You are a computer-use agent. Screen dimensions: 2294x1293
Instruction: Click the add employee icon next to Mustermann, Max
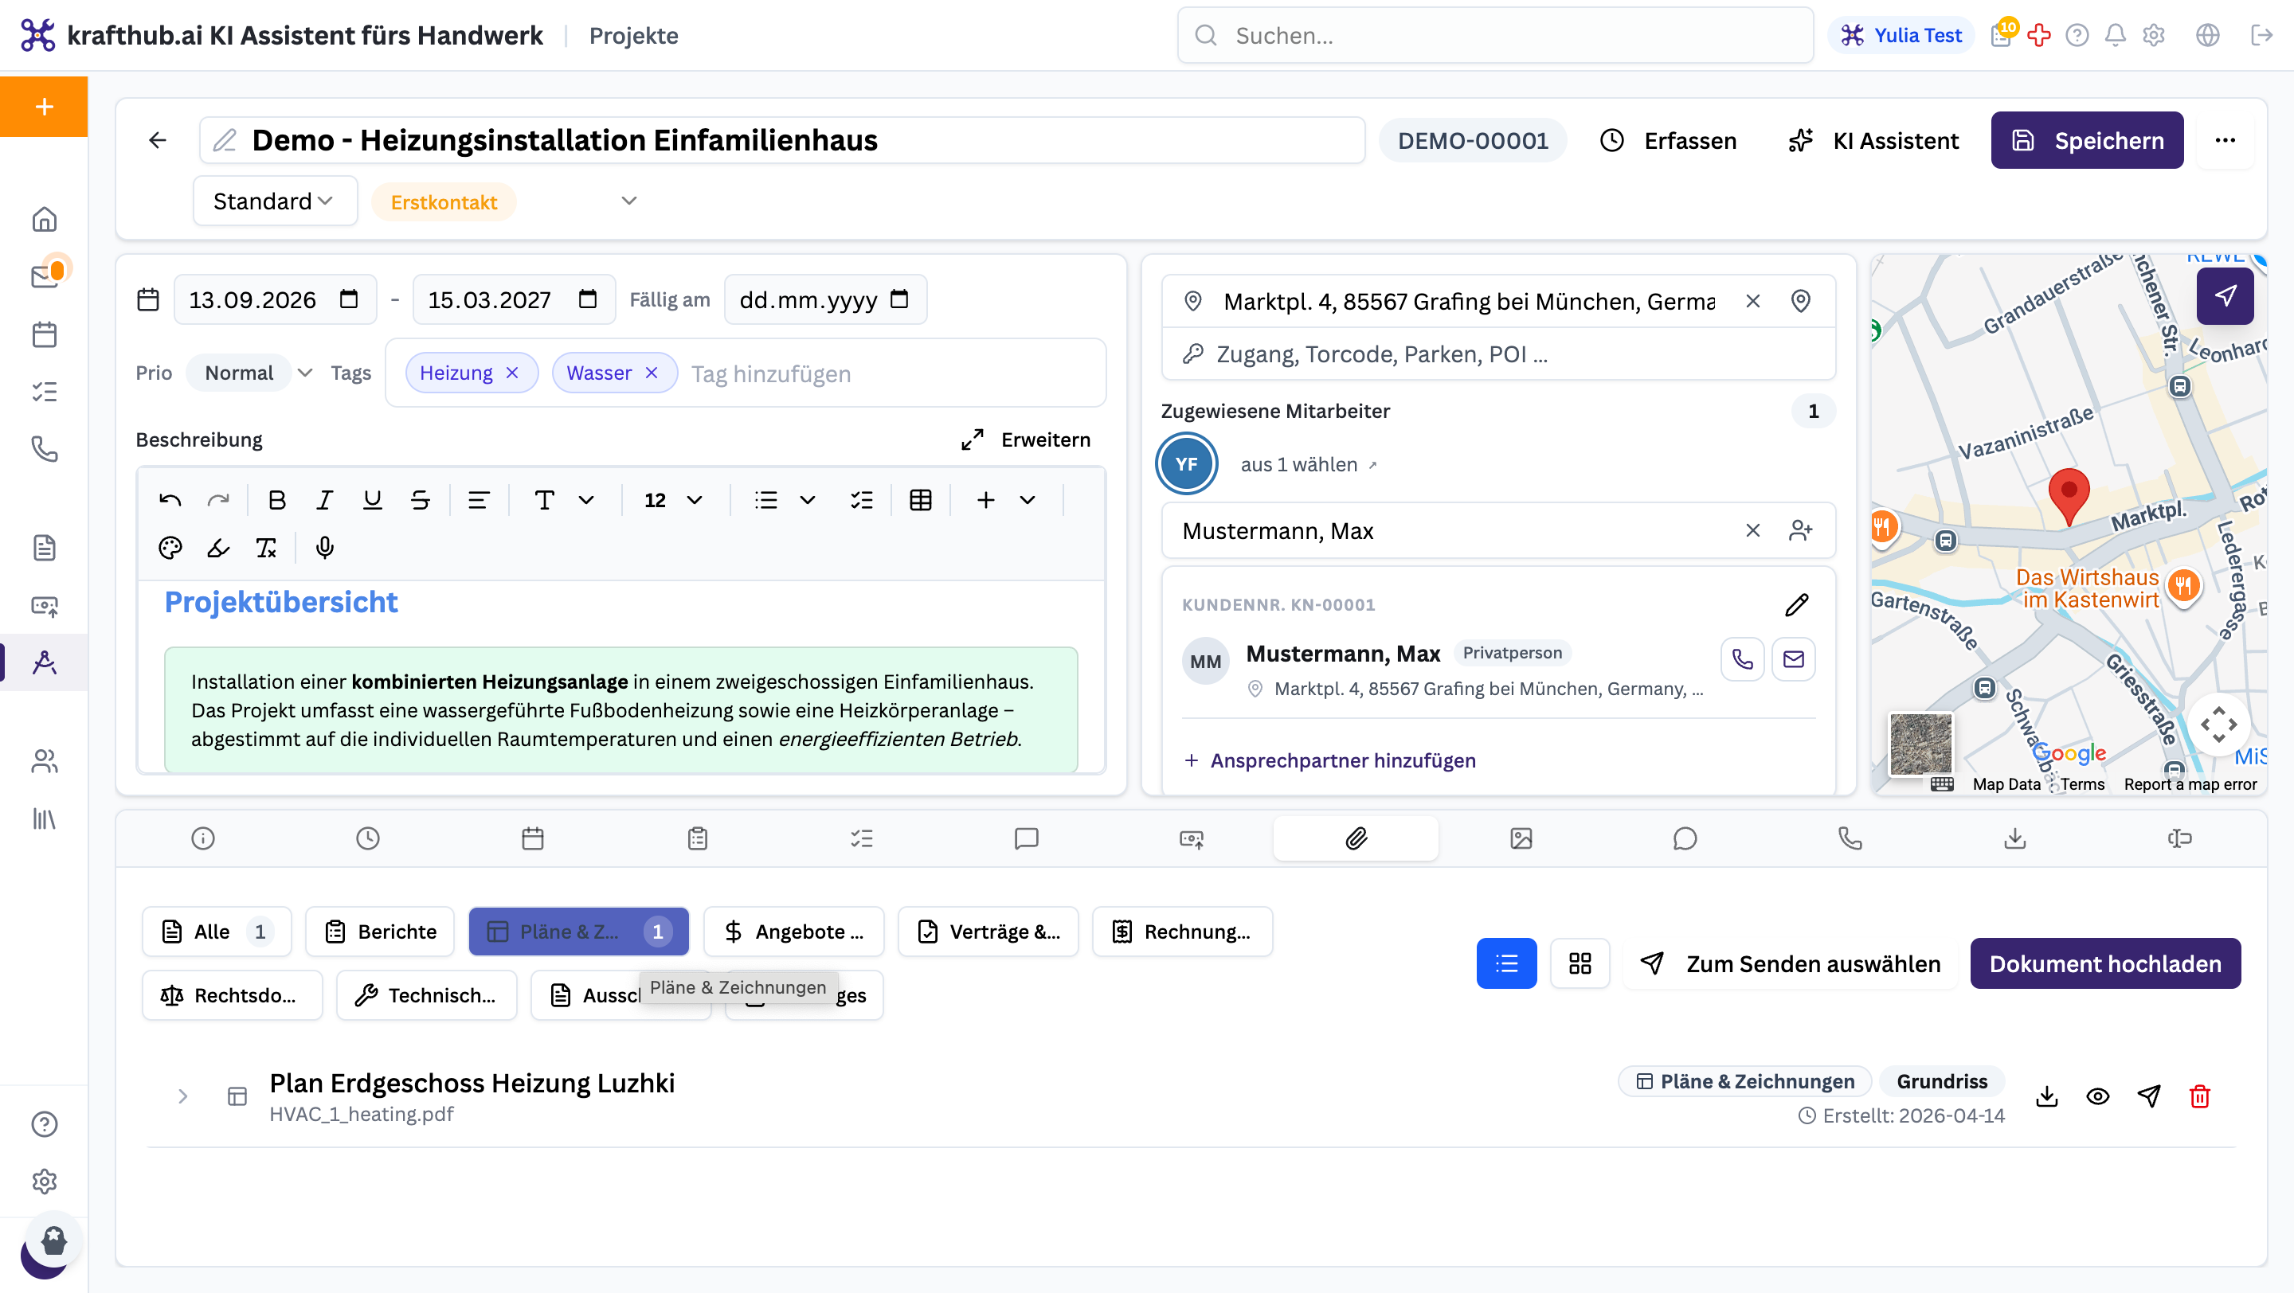click(x=1800, y=530)
